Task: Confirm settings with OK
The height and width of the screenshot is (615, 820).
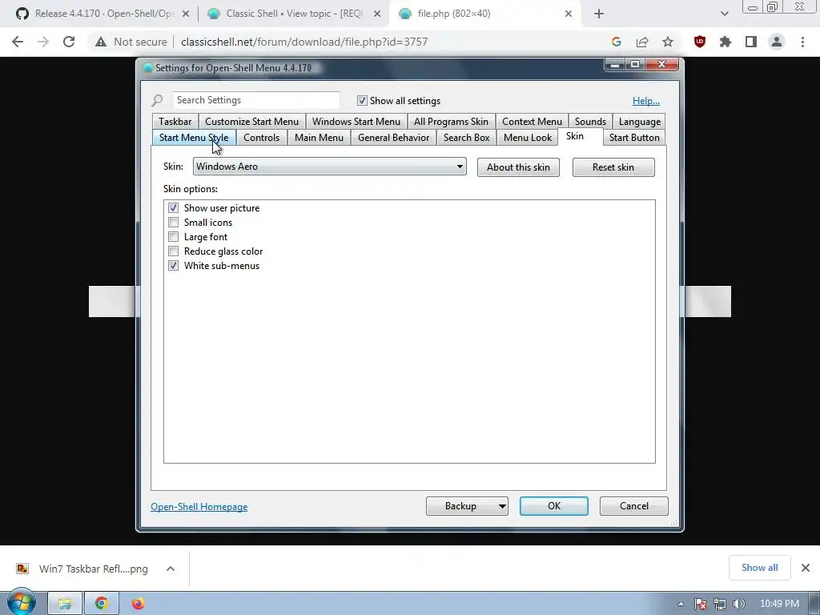Action: coord(554,506)
